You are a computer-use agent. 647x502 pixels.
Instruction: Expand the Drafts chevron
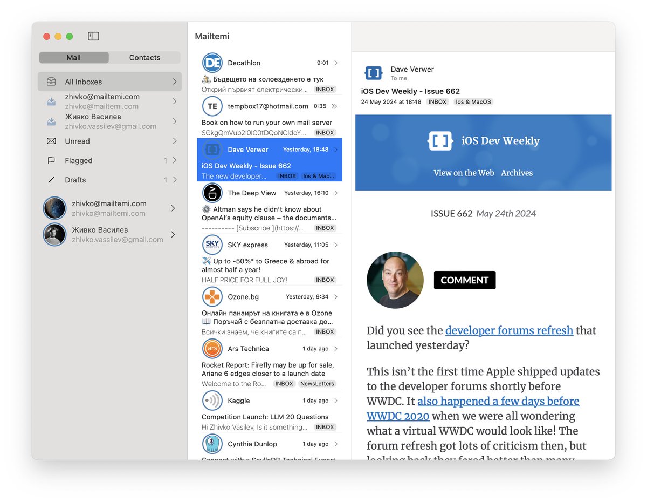(175, 180)
